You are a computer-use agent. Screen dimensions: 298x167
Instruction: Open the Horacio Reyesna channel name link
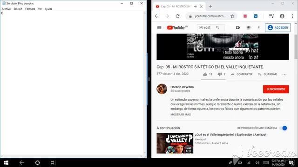[182, 87]
